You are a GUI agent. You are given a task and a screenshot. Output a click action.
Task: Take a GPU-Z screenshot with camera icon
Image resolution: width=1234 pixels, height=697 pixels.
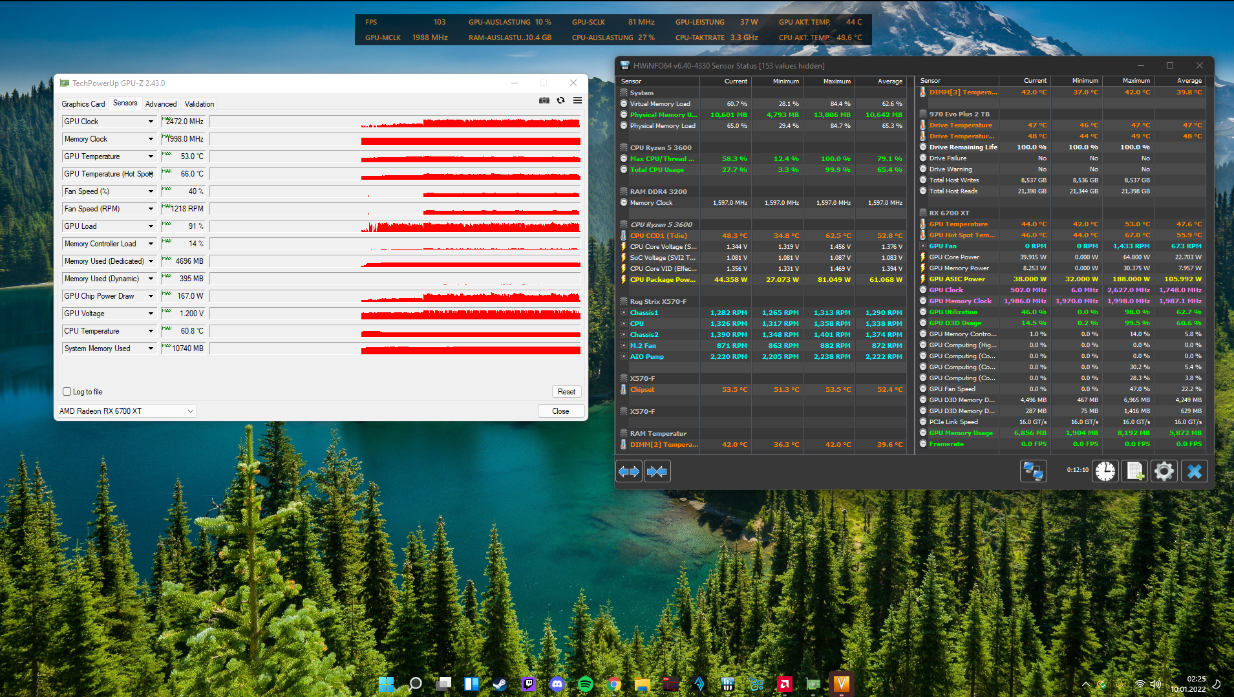click(544, 101)
